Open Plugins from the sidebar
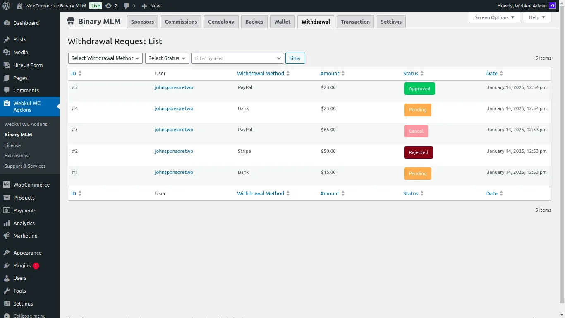565x318 pixels. 22,265
